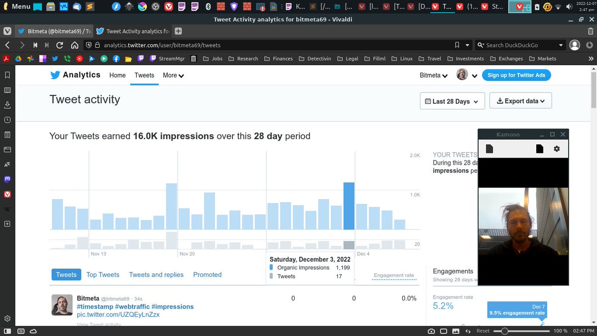Go to the home page
Image resolution: width=597 pixels, height=336 pixels.
point(74,45)
